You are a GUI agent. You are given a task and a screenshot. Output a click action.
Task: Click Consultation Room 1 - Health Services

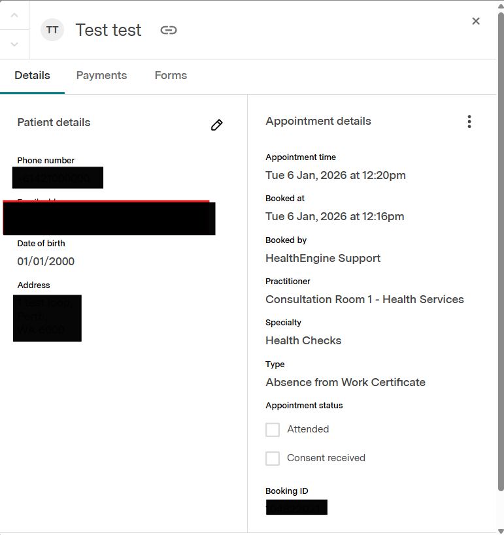(x=364, y=299)
